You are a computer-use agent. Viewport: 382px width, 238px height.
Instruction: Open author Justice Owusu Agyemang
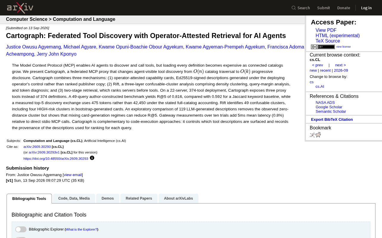[x=33, y=47]
